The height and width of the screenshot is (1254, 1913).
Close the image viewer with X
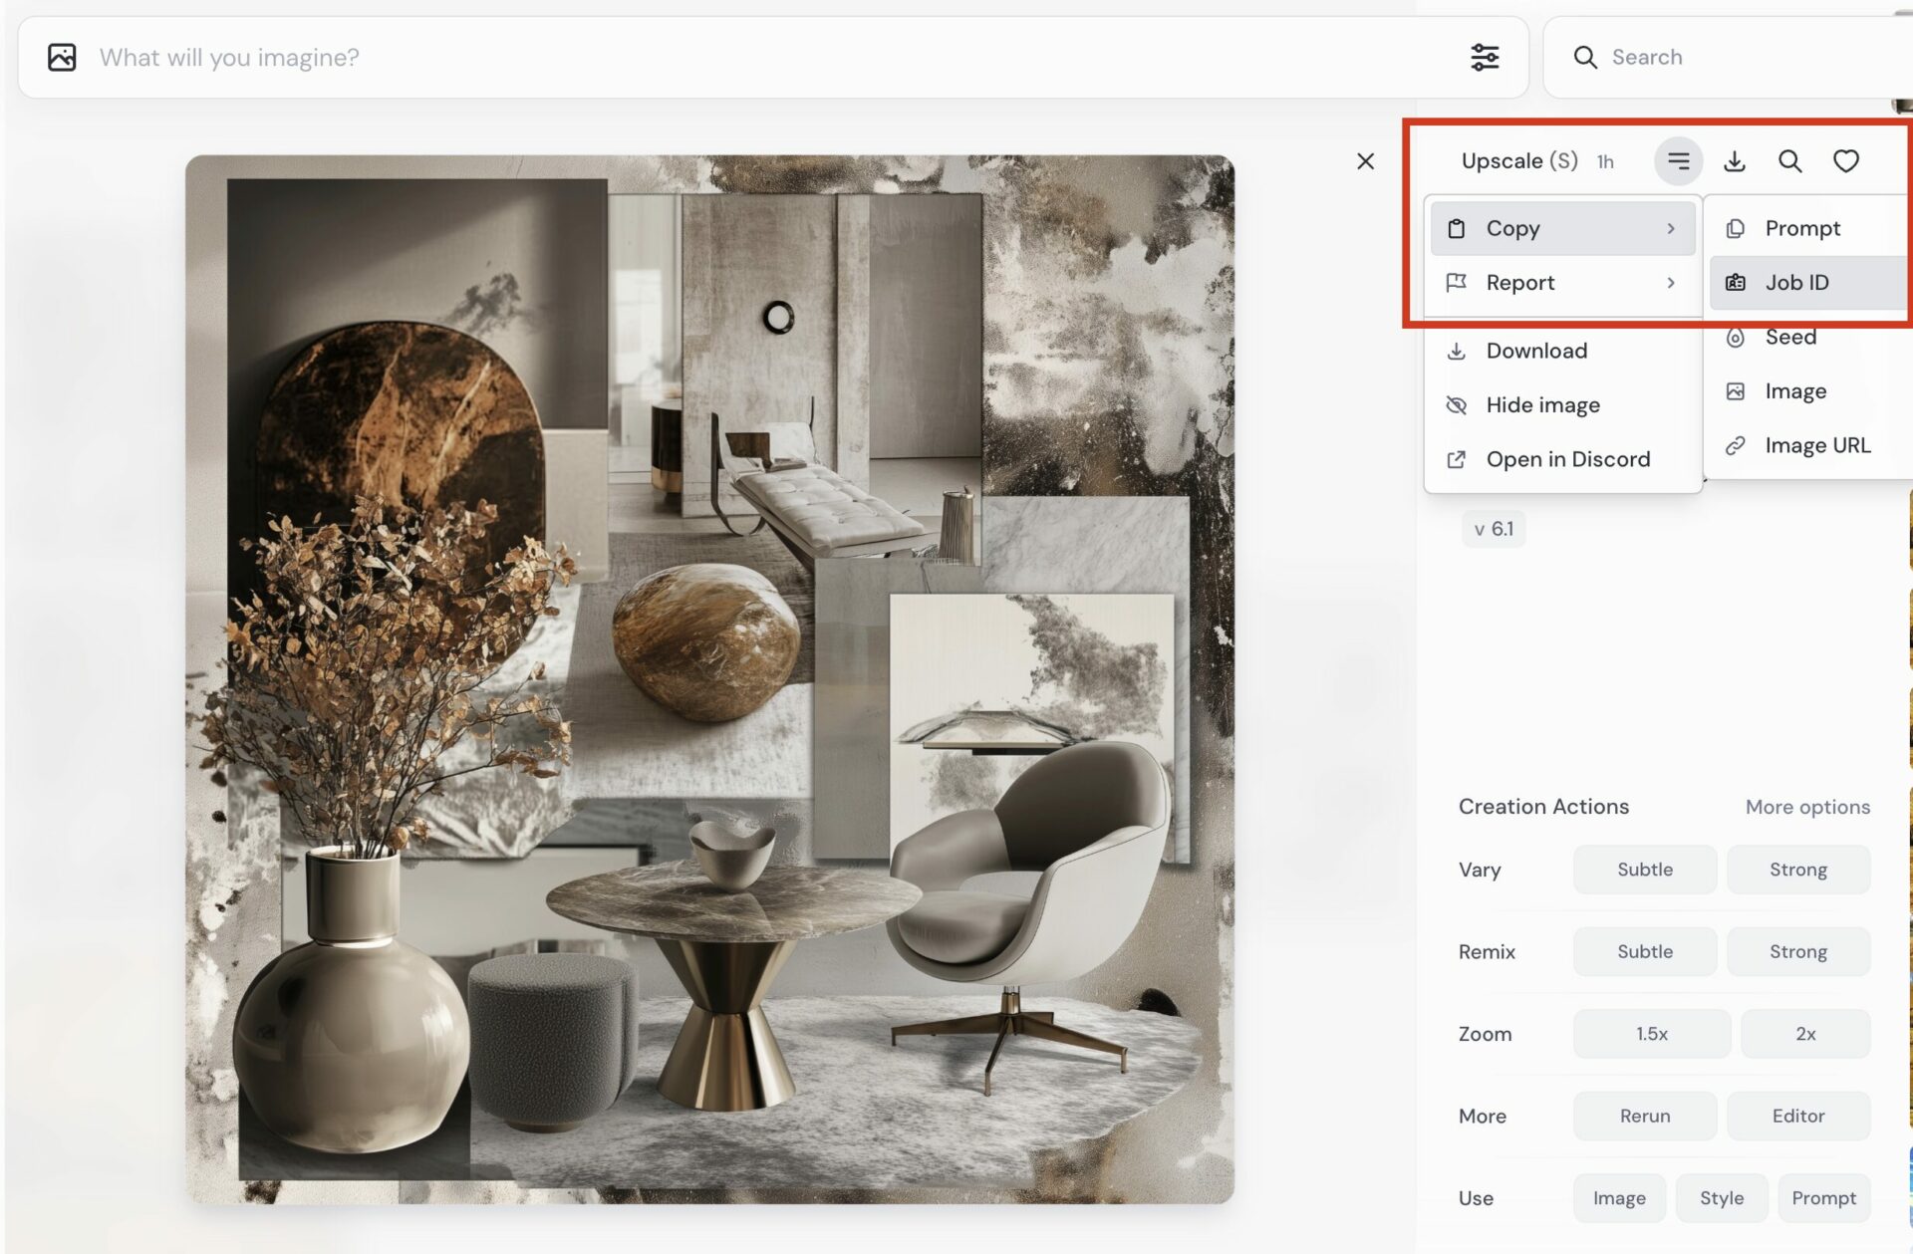click(x=1366, y=161)
